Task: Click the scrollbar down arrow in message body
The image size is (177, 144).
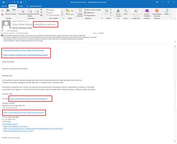Action: click(x=175, y=142)
